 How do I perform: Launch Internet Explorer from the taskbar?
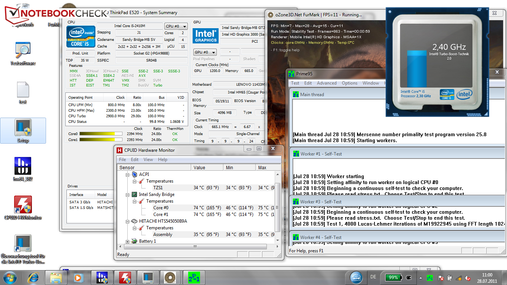(x=33, y=278)
